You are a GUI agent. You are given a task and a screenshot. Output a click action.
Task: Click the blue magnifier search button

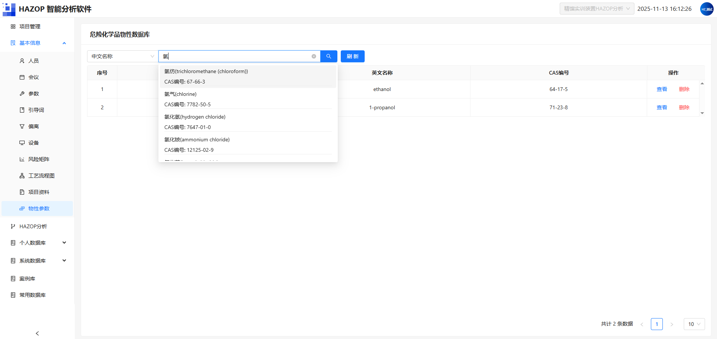pos(329,56)
